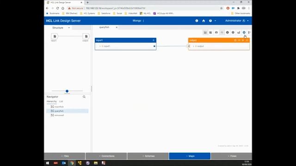296x166 pixels.
Task: Click the chart analyze icon in the map toolbar
Action: [239, 32]
